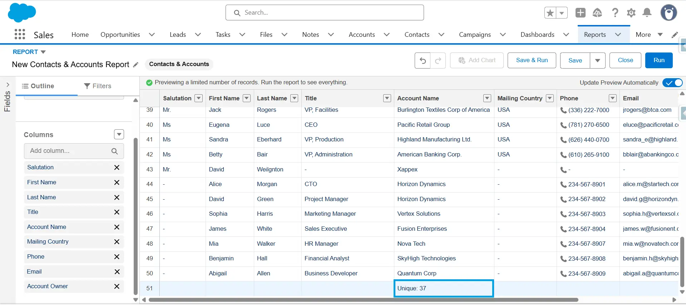The height and width of the screenshot is (305, 686).
Task: Click the Quantum Corp account cell
Action: [444, 274]
